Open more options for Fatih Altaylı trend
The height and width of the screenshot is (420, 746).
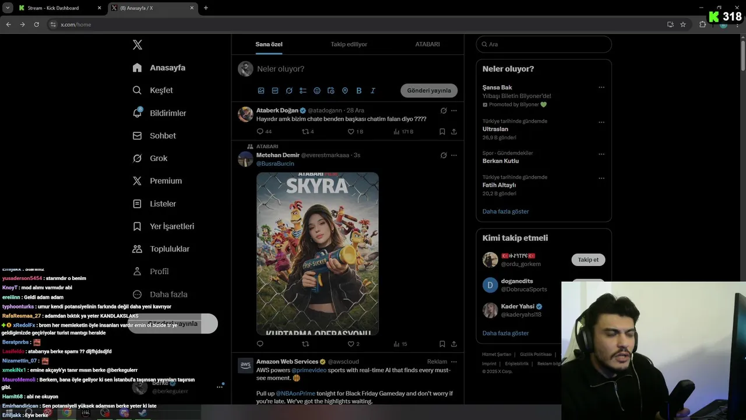click(601, 178)
